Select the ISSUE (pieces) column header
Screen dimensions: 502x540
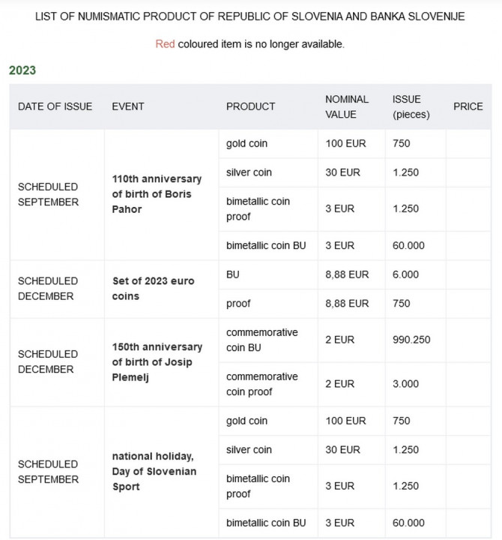[x=407, y=106]
